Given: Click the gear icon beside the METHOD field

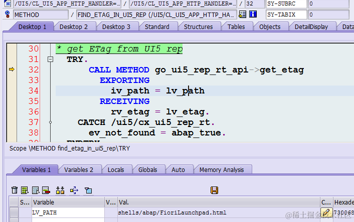Looking at the screenshot, I should point(7,14).
